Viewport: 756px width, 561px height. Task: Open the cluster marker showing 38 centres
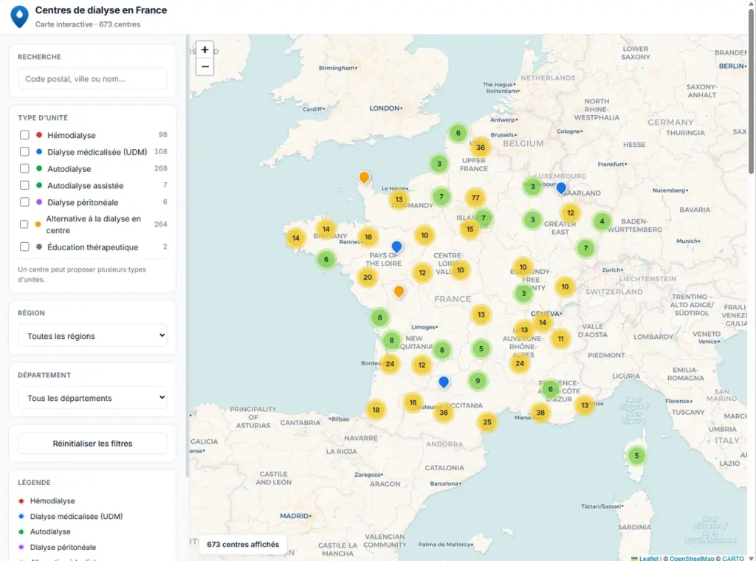(540, 413)
